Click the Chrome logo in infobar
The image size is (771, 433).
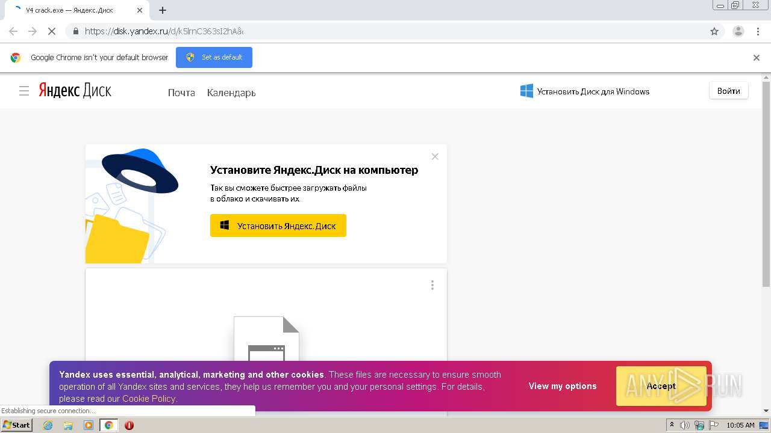coord(16,58)
